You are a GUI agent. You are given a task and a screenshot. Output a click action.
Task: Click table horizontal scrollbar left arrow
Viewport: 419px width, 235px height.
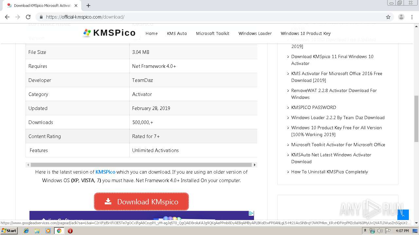[x=28, y=165]
